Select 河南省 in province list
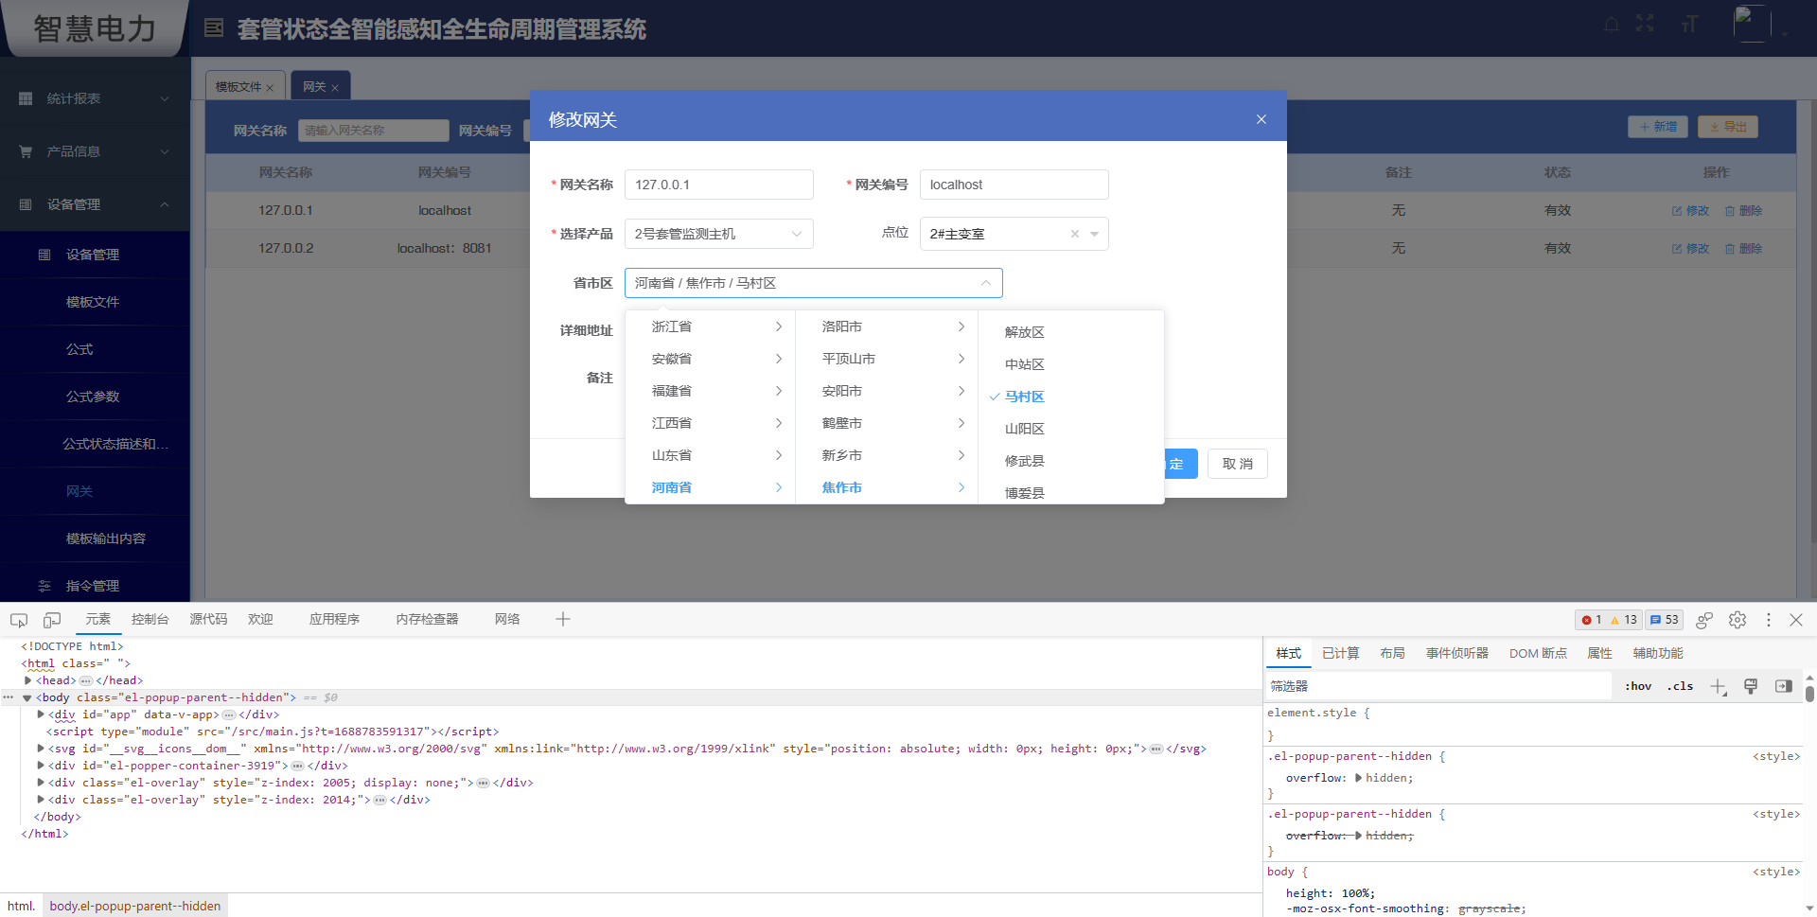This screenshot has height=917, width=1817. [x=710, y=487]
